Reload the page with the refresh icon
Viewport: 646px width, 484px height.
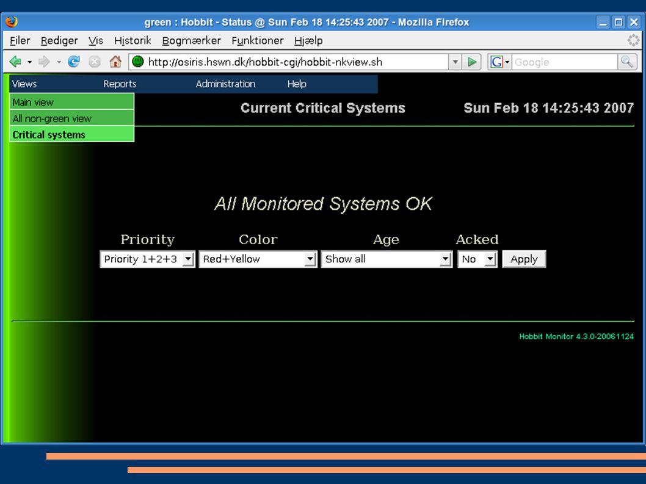pyautogui.click(x=74, y=62)
